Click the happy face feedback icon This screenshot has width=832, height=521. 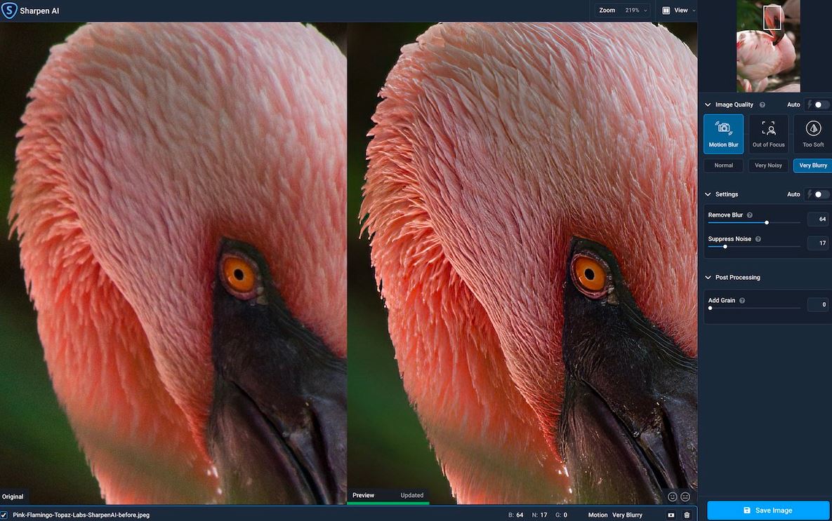click(672, 496)
